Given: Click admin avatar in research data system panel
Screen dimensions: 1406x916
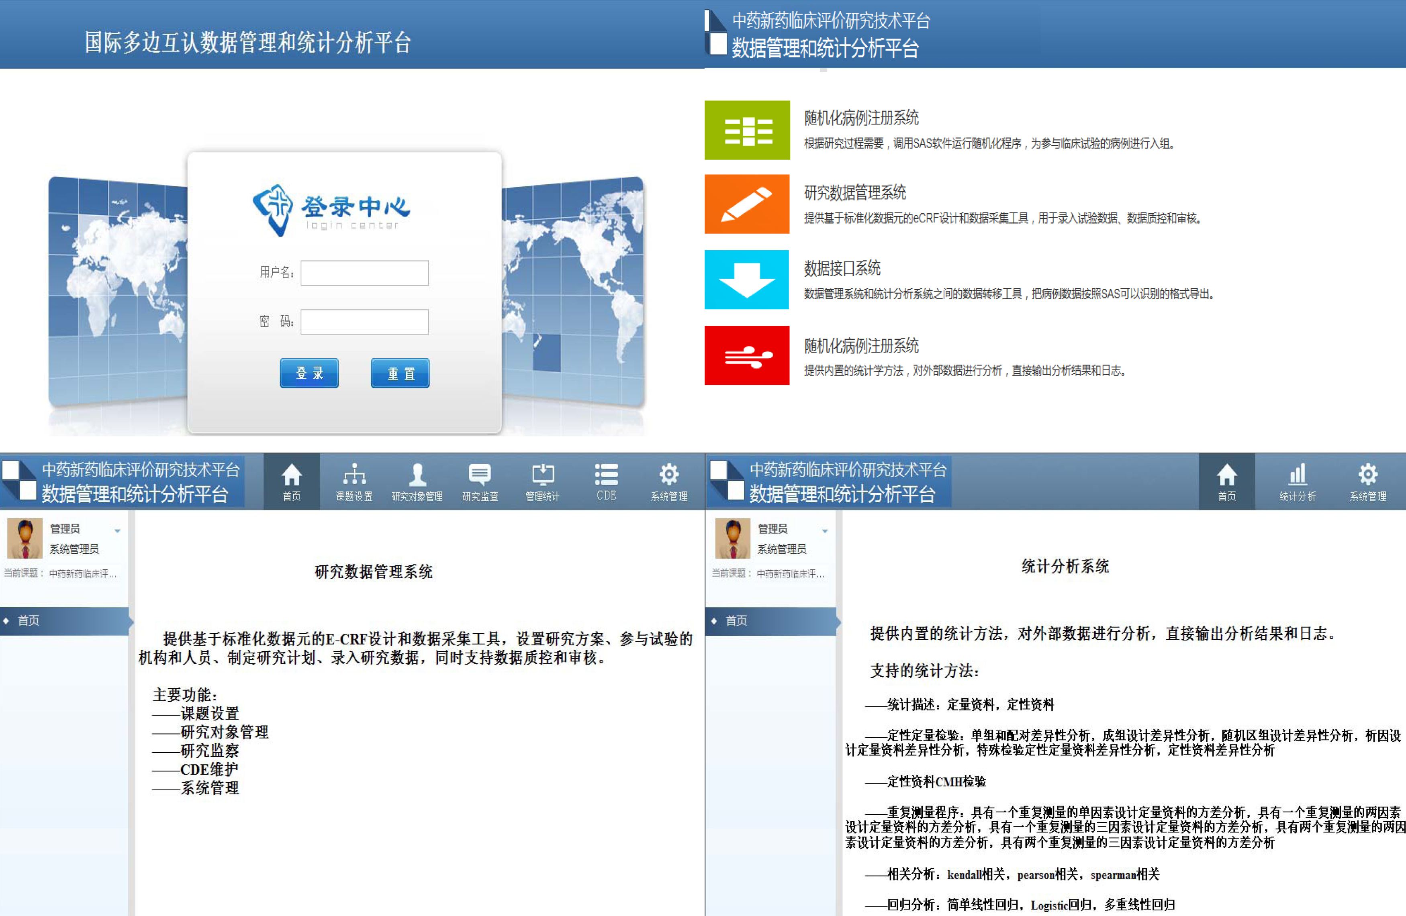Looking at the screenshot, I should point(25,538).
